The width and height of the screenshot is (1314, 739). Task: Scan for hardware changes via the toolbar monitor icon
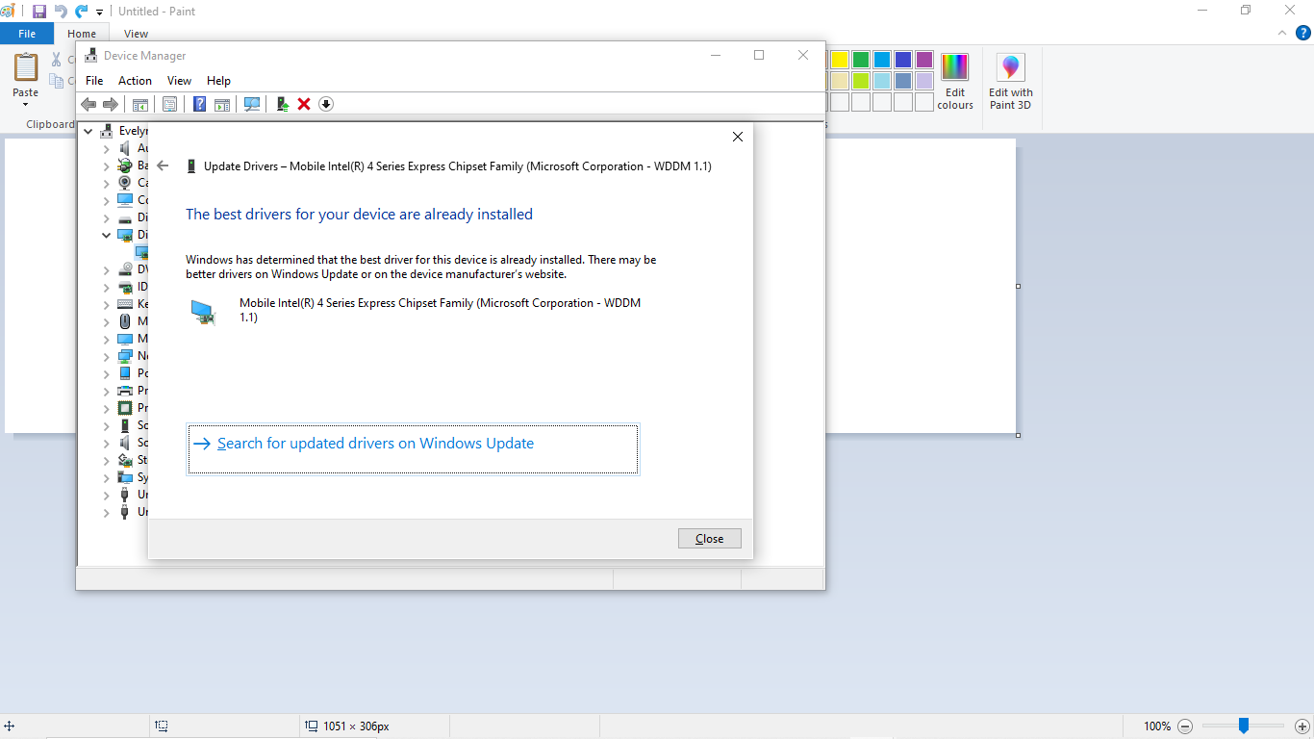tap(252, 104)
